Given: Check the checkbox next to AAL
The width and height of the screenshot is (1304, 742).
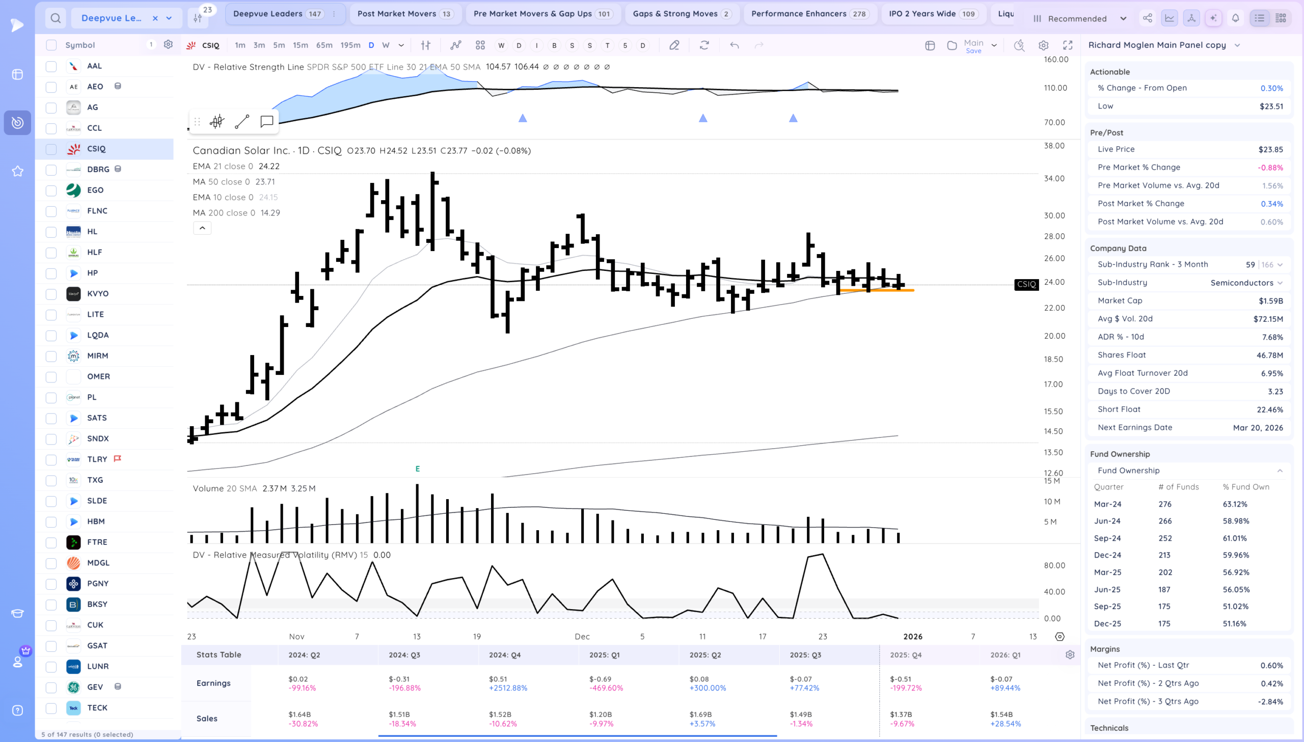Looking at the screenshot, I should tap(51, 66).
